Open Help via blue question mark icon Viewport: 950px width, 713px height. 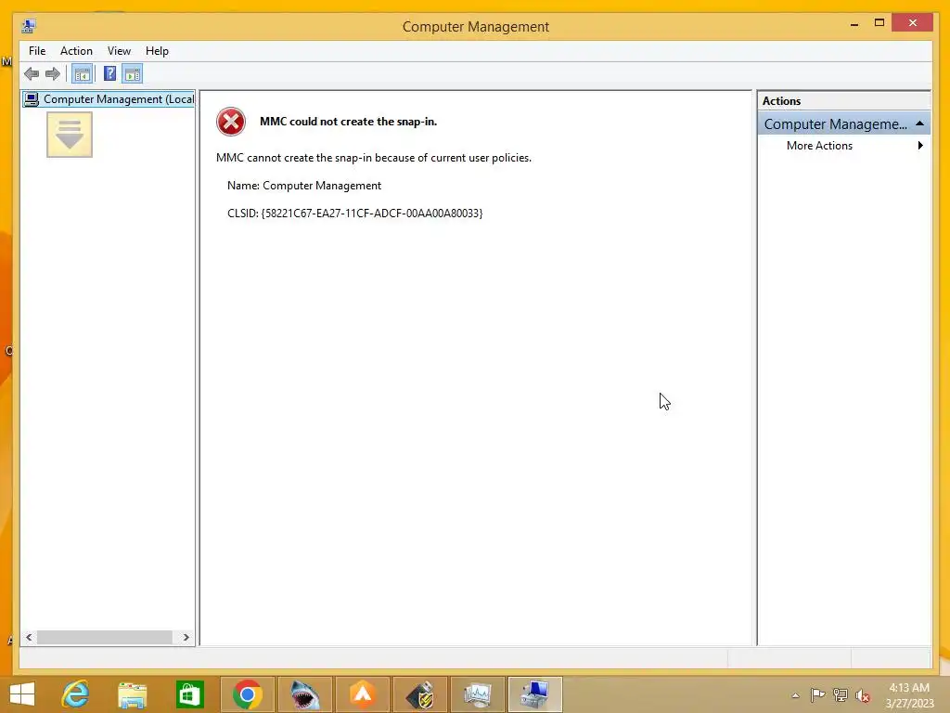pyautogui.click(x=109, y=74)
